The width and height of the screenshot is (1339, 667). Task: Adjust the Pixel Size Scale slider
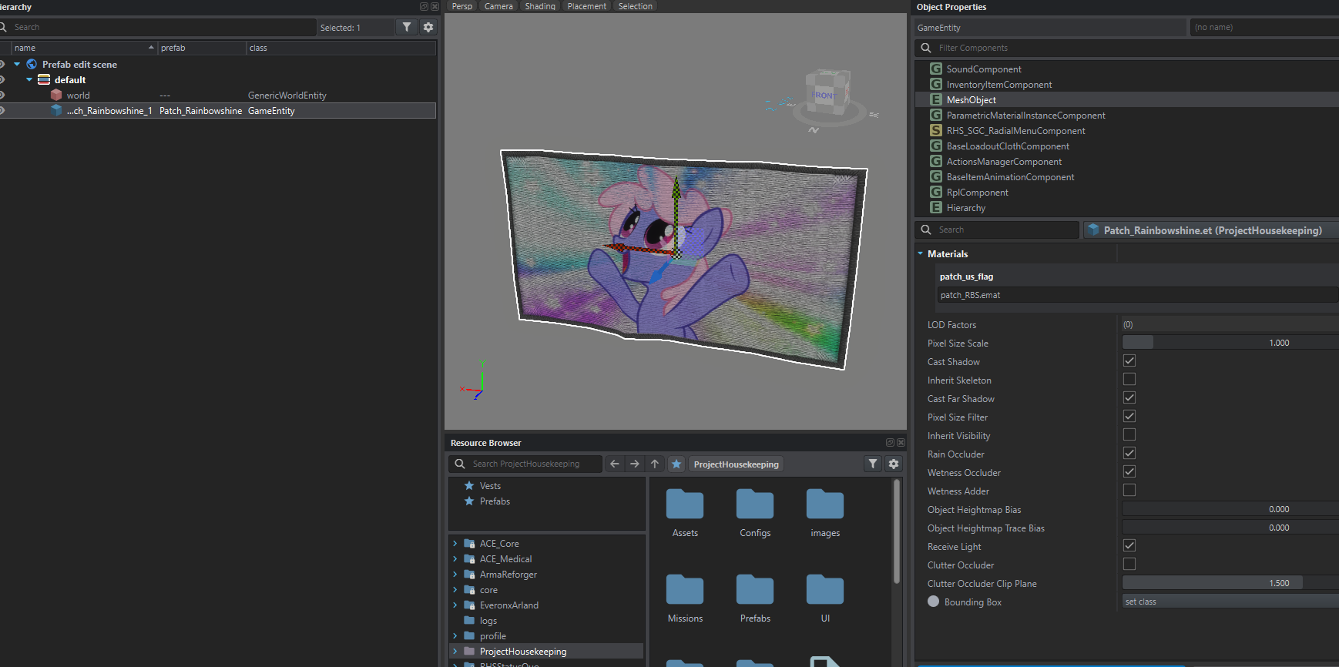1230,343
